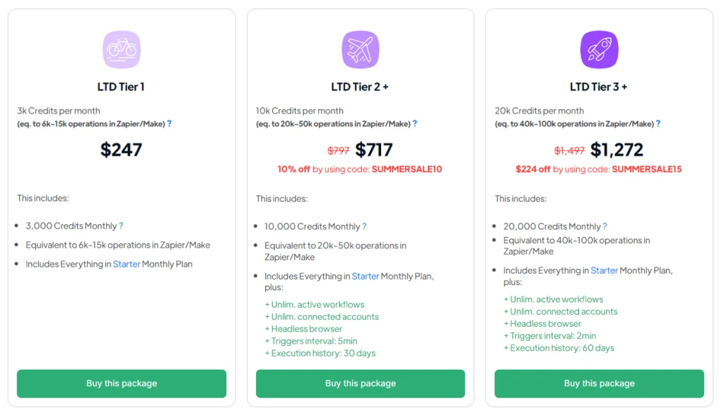Click question mark next to 10,000 Credits Monthly

pos(365,227)
